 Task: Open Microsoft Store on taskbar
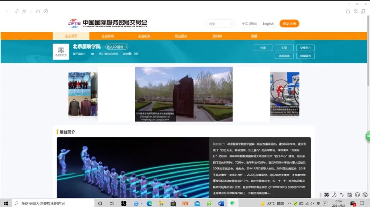tap(173, 203)
